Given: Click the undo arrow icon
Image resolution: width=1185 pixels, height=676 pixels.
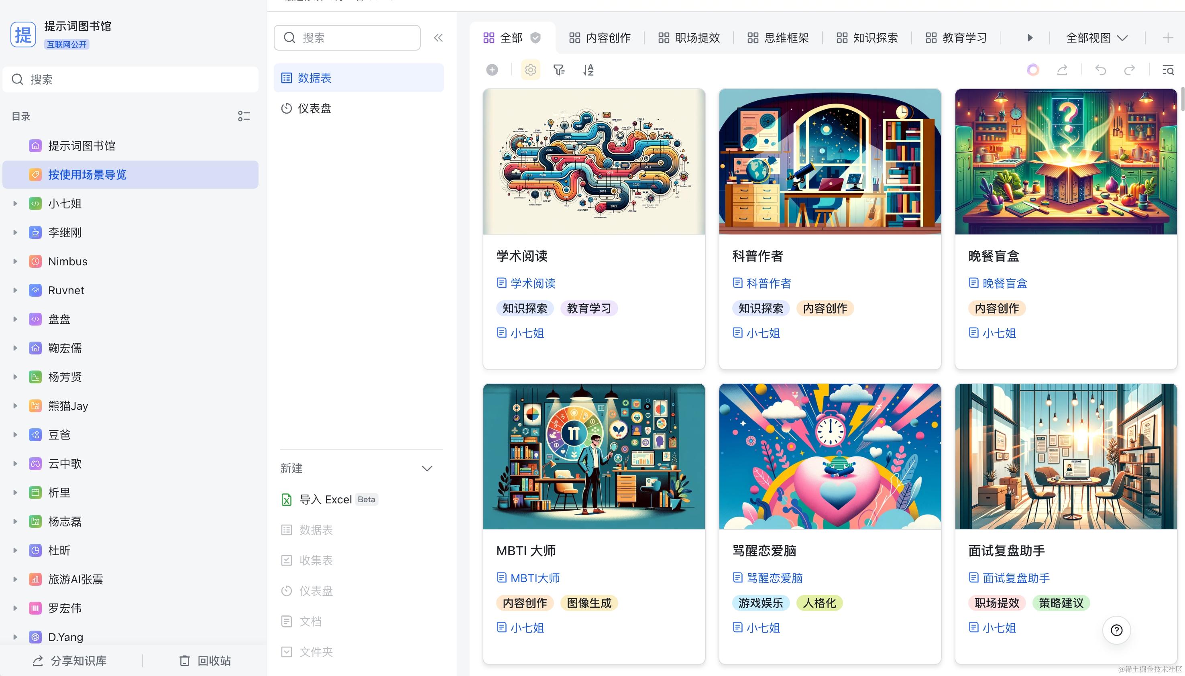Looking at the screenshot, I should point(1101,69).
